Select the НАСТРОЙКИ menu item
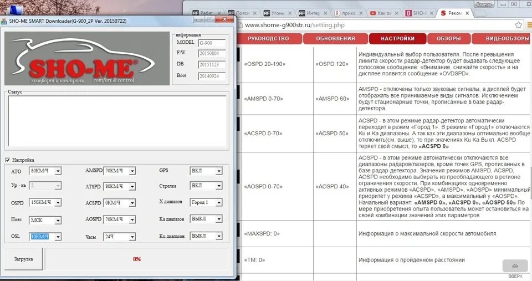Screen dimensions: 532x281 (398, 39)
